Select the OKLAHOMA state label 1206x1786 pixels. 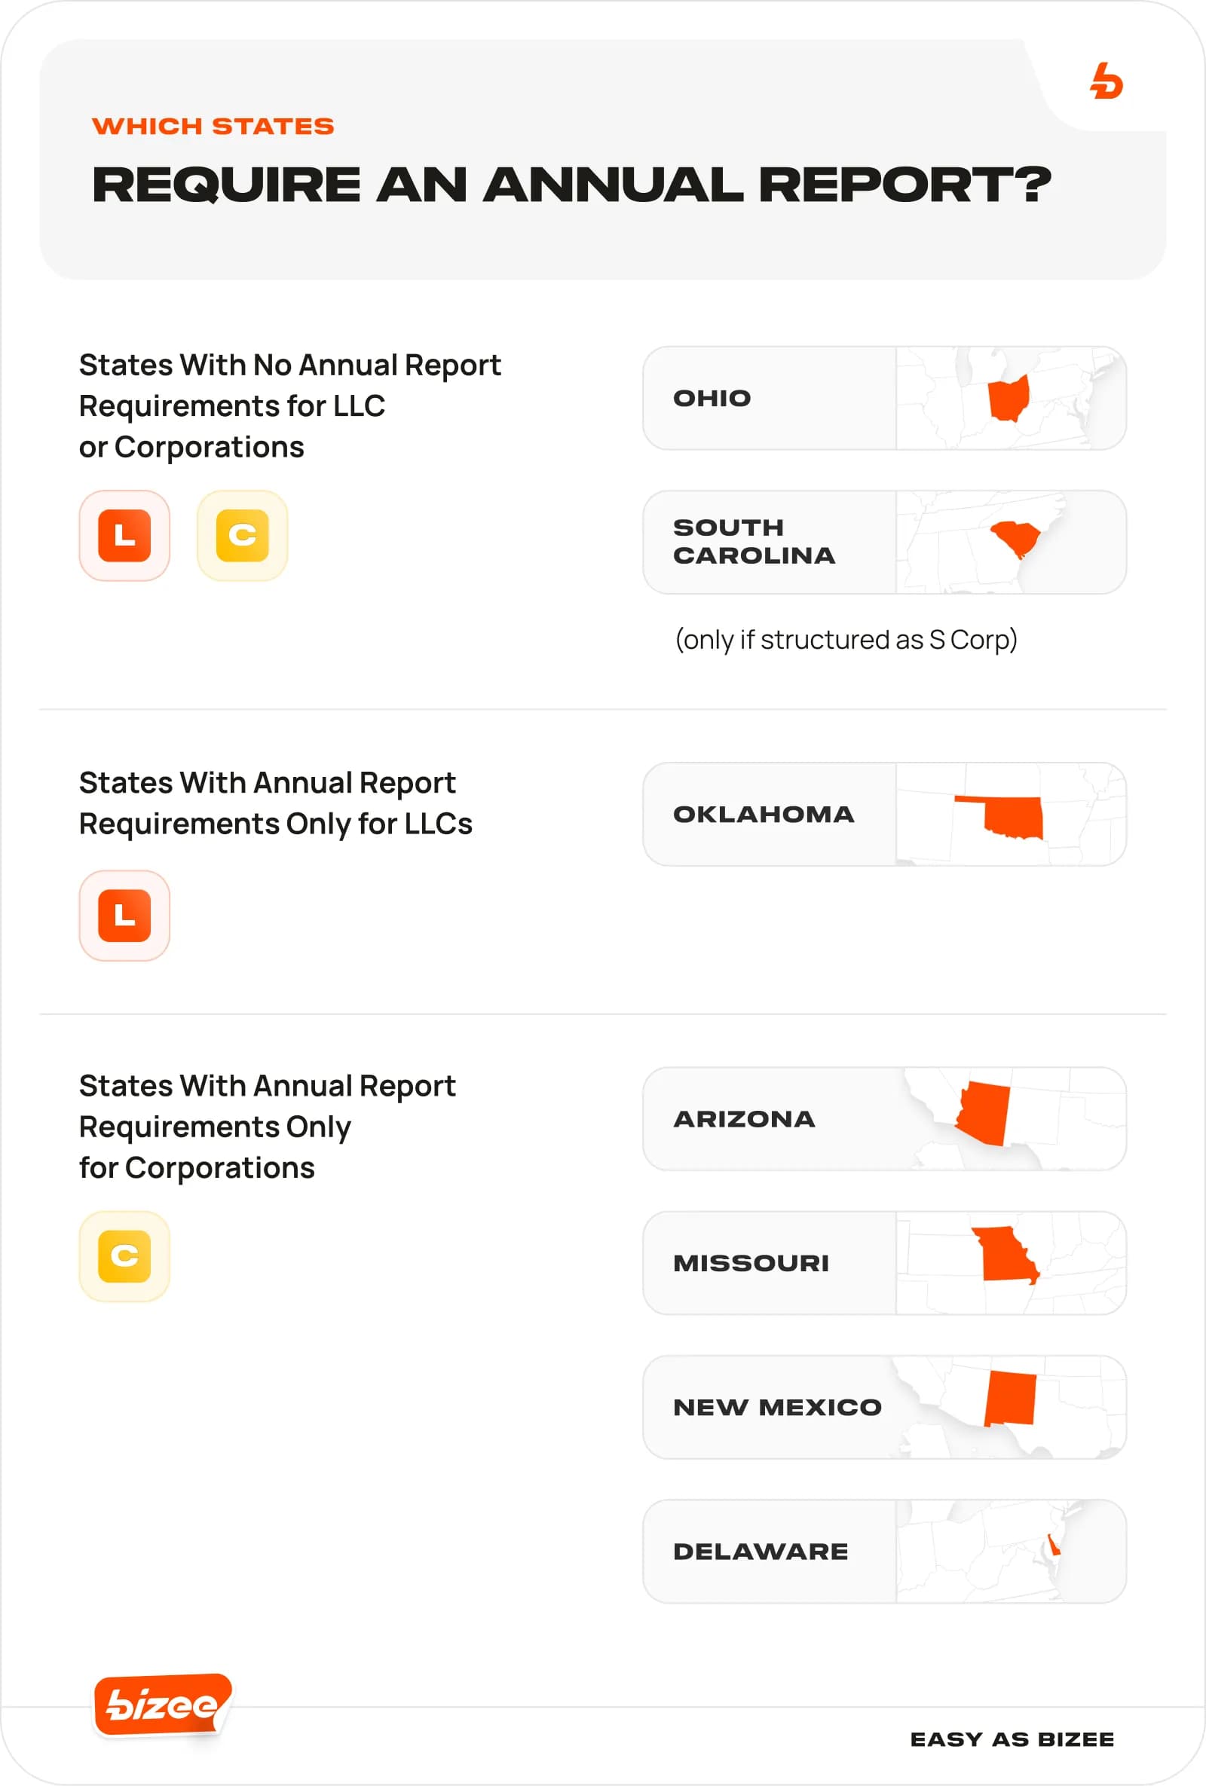(764, 815)
